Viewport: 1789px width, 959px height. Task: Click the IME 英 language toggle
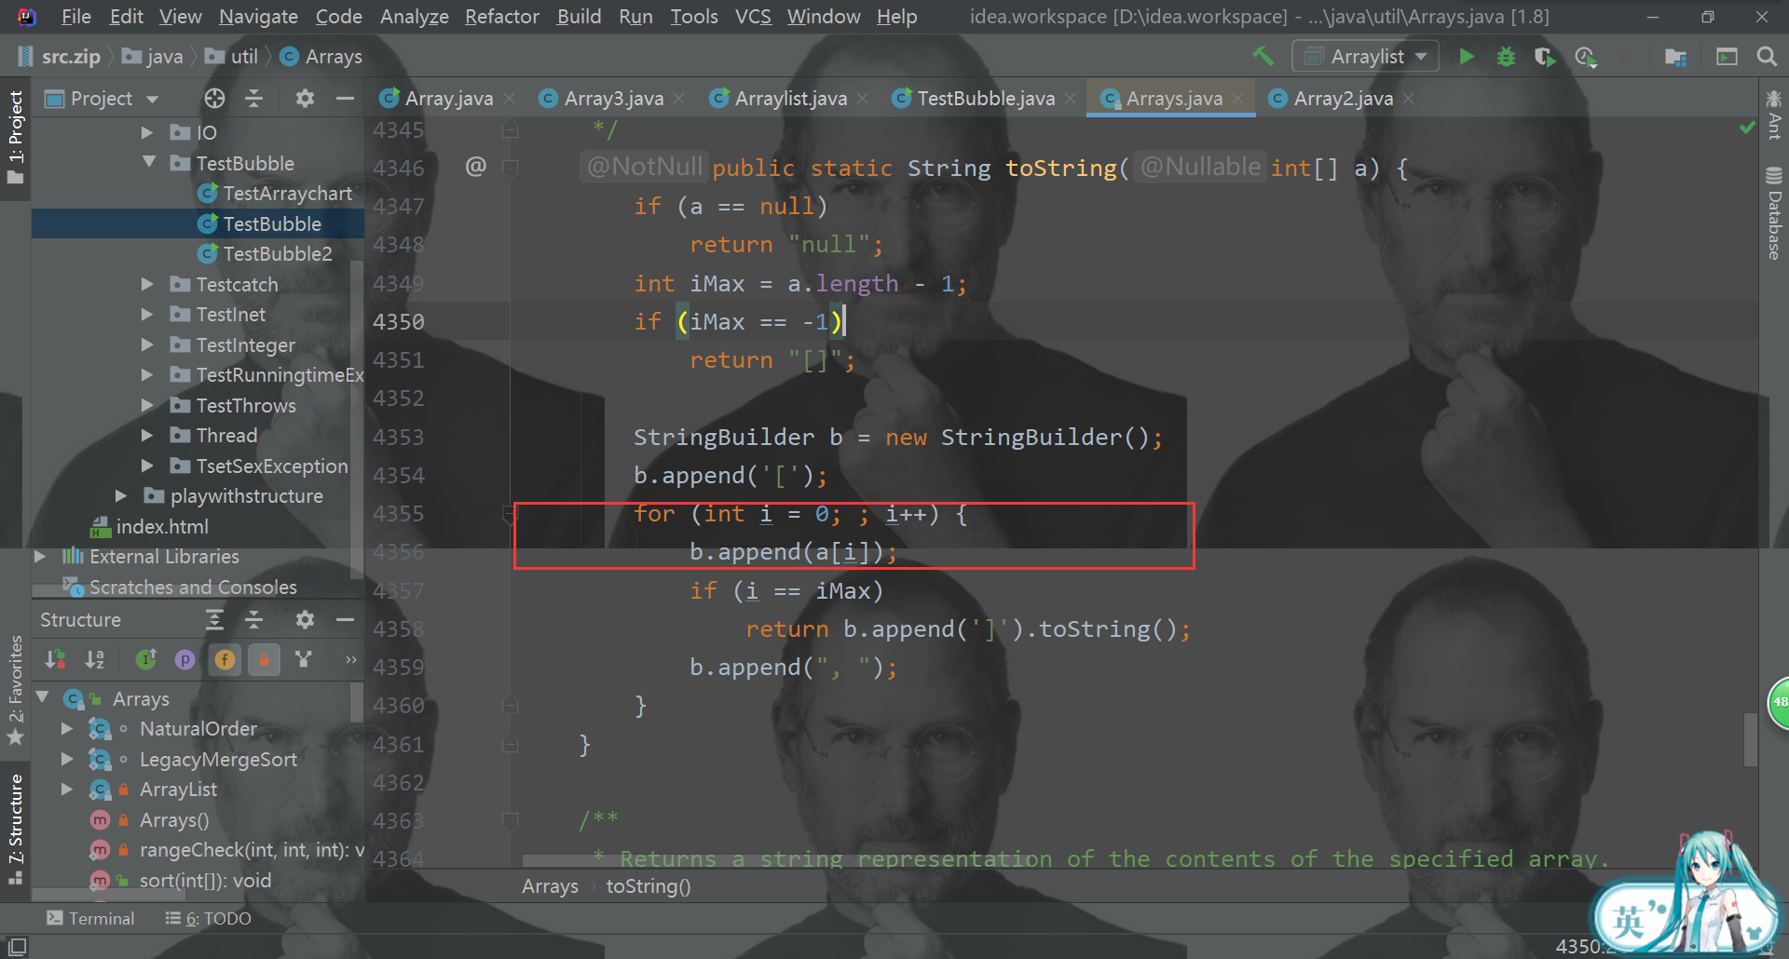(x=1629, y=922)
